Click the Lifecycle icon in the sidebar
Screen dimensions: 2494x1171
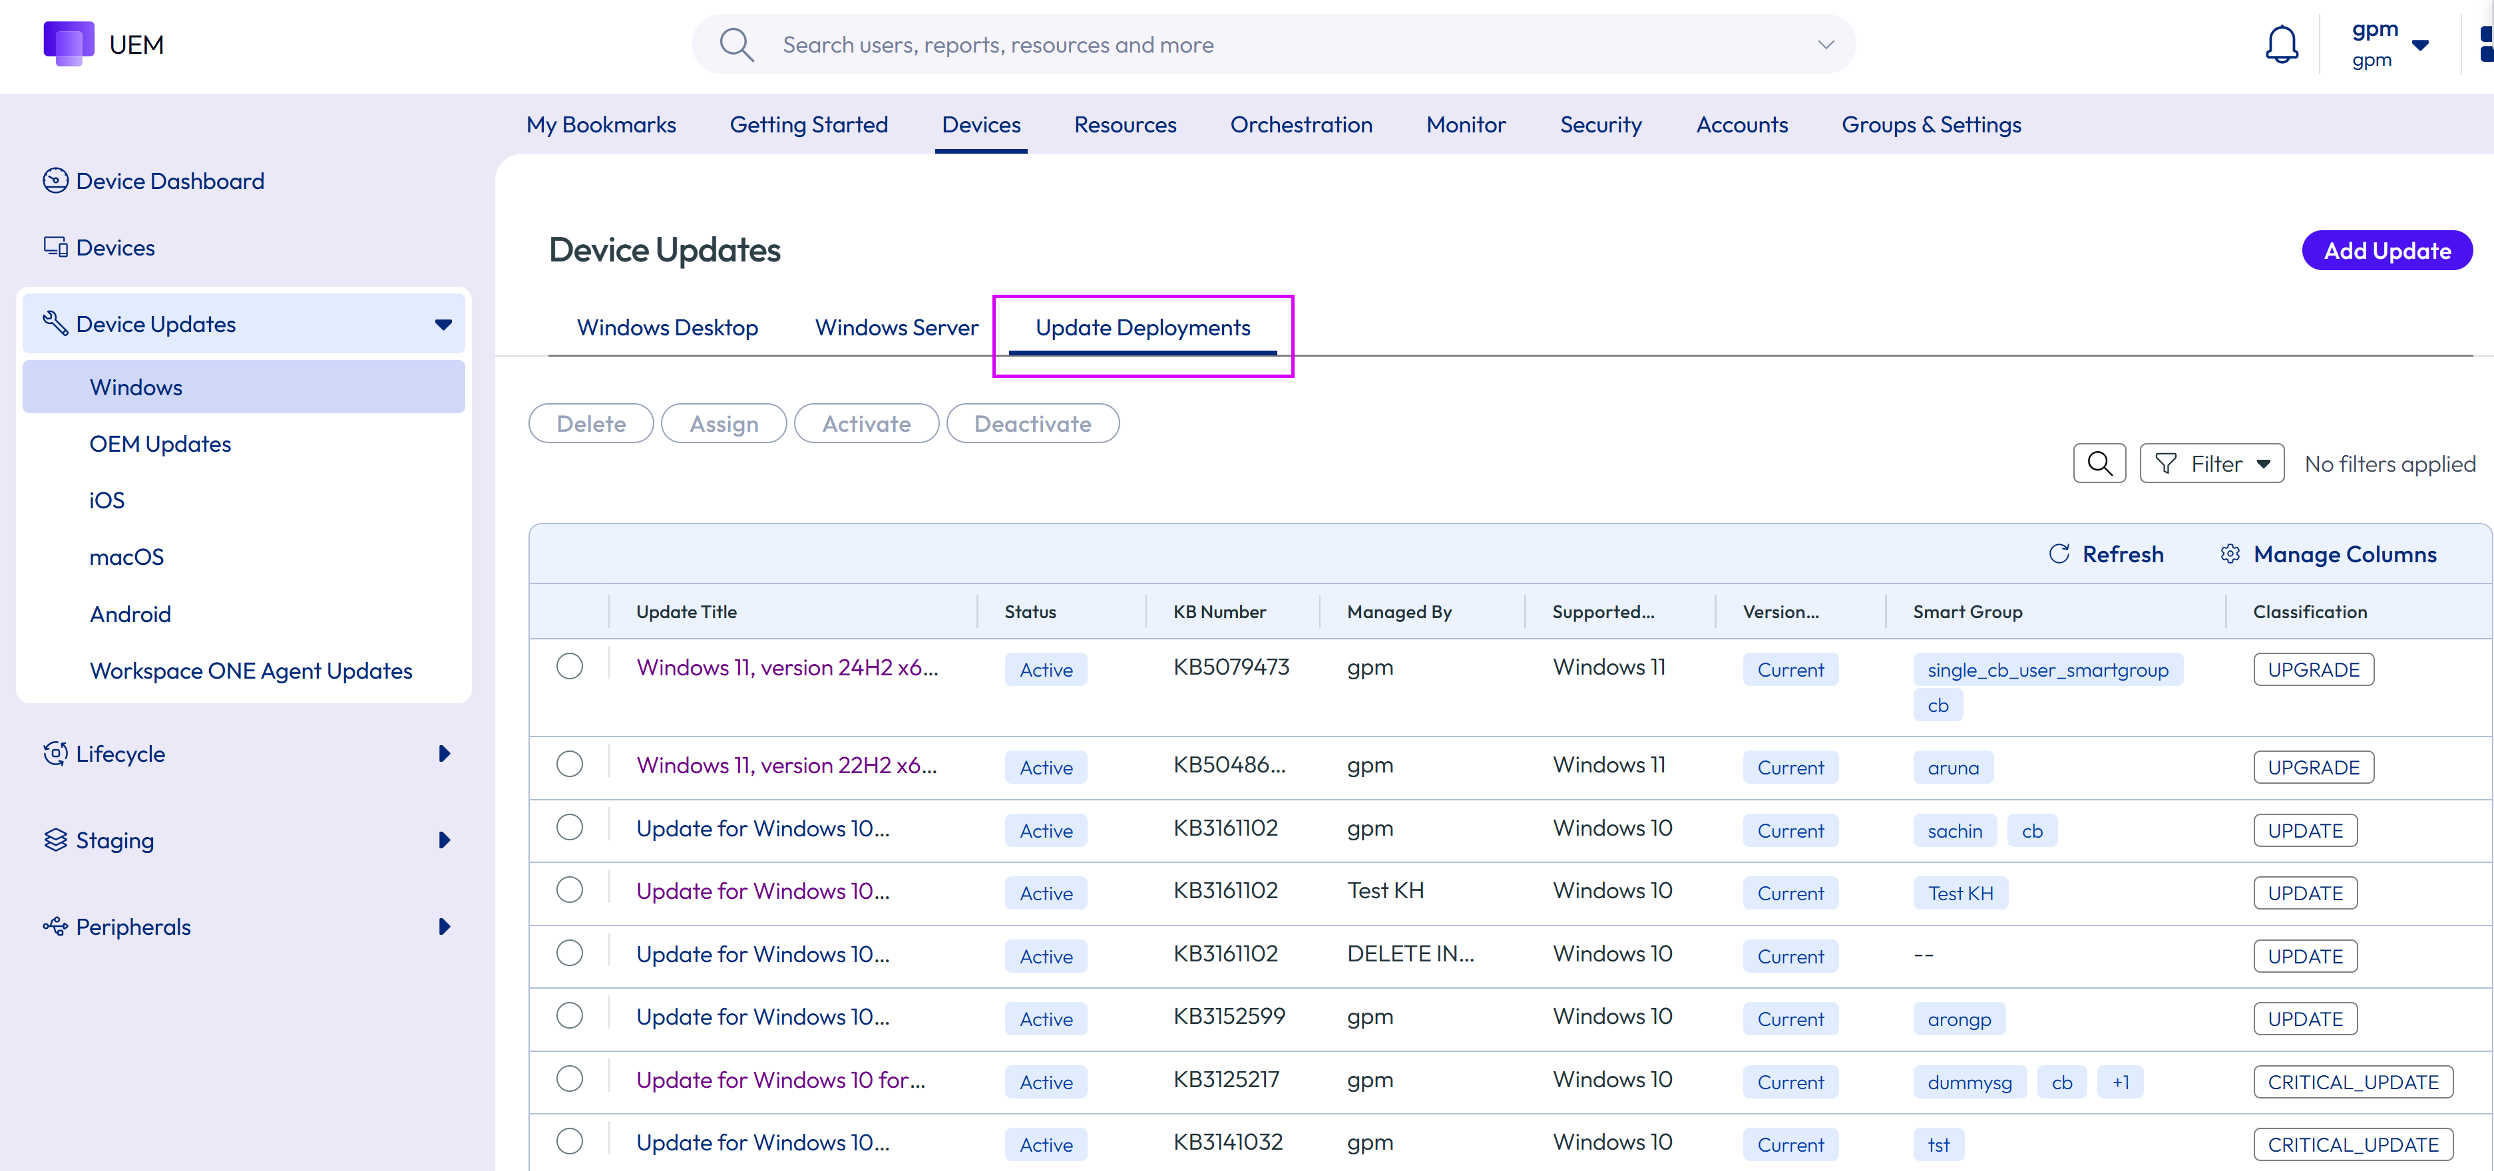55,753
